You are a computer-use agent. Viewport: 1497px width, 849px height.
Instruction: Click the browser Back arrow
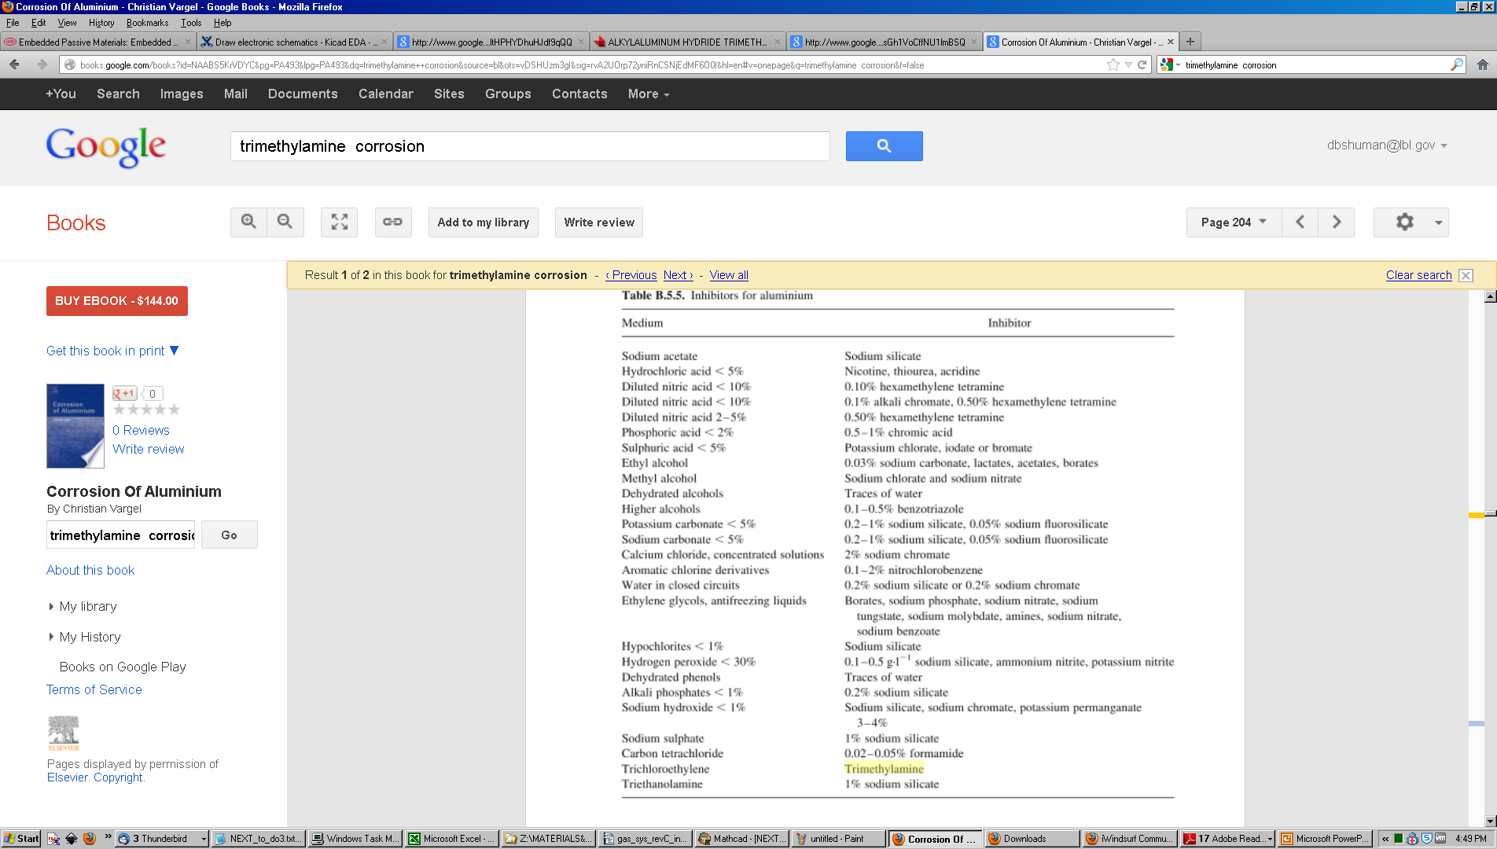(14, 64)
